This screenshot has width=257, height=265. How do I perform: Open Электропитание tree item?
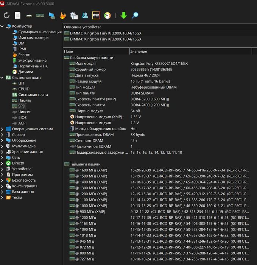point(30,61)
